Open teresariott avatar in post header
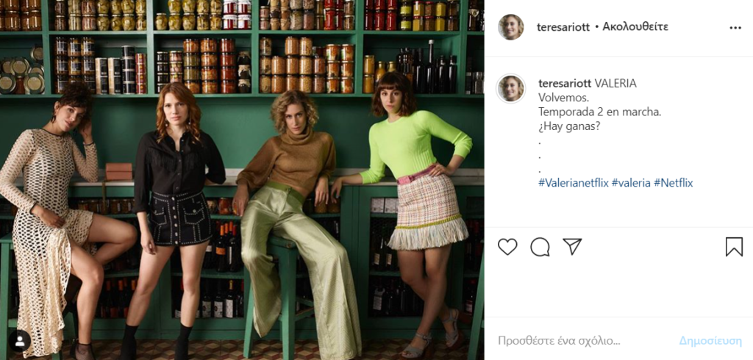 (510, 27)
